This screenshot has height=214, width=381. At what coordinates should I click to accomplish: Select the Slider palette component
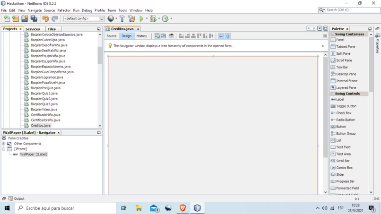point(340,174)
